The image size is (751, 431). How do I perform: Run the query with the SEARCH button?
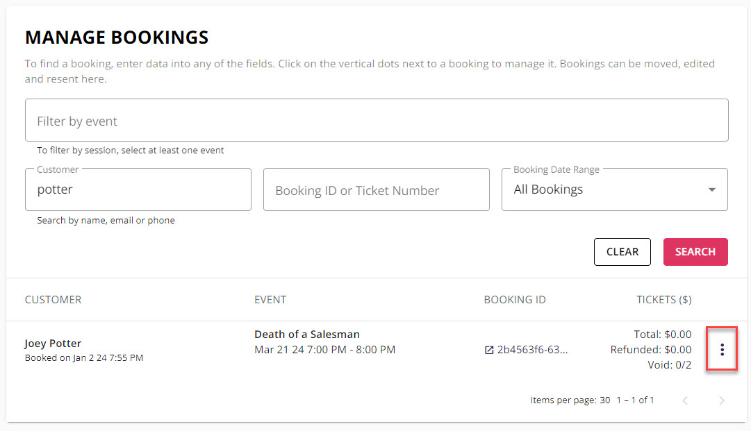(x=695, y=252)
